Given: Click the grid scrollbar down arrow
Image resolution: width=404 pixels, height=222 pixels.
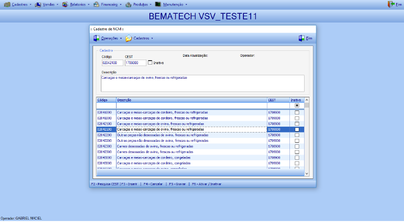Looking at the screenshot, I should (x=307, y=174).
